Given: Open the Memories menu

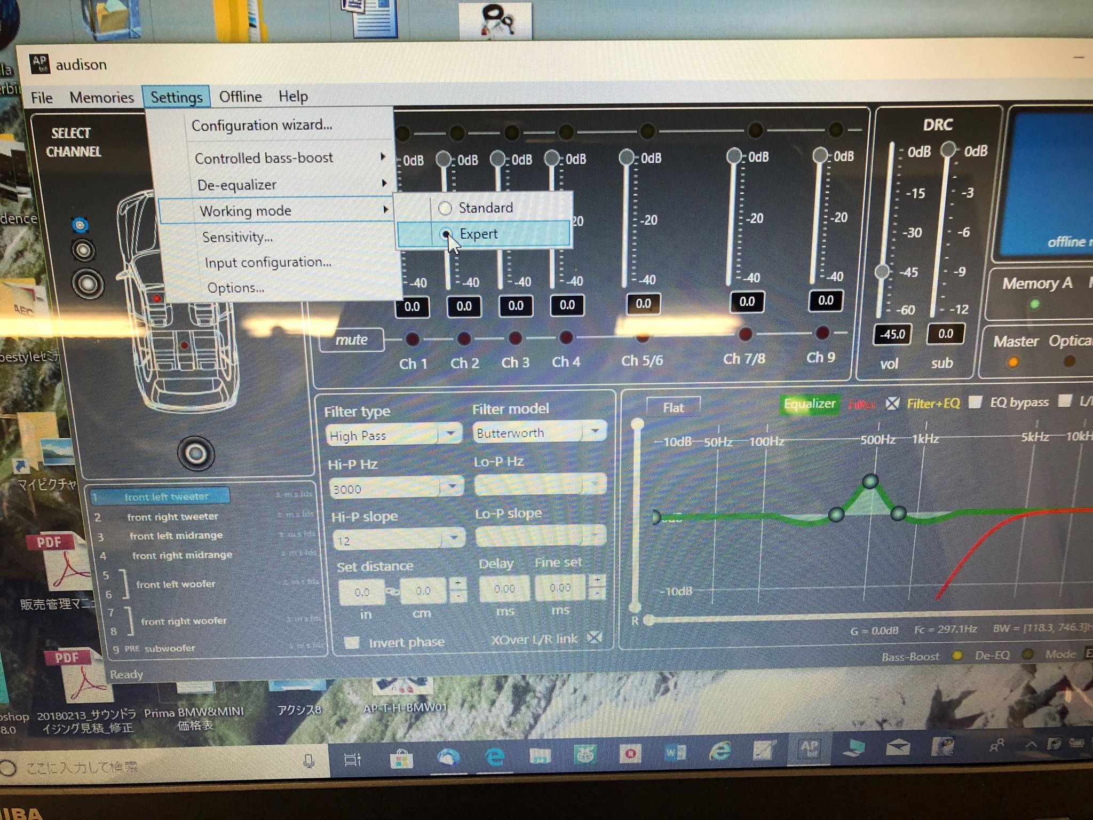Looking at the screenshot, I should pos(102,97).
